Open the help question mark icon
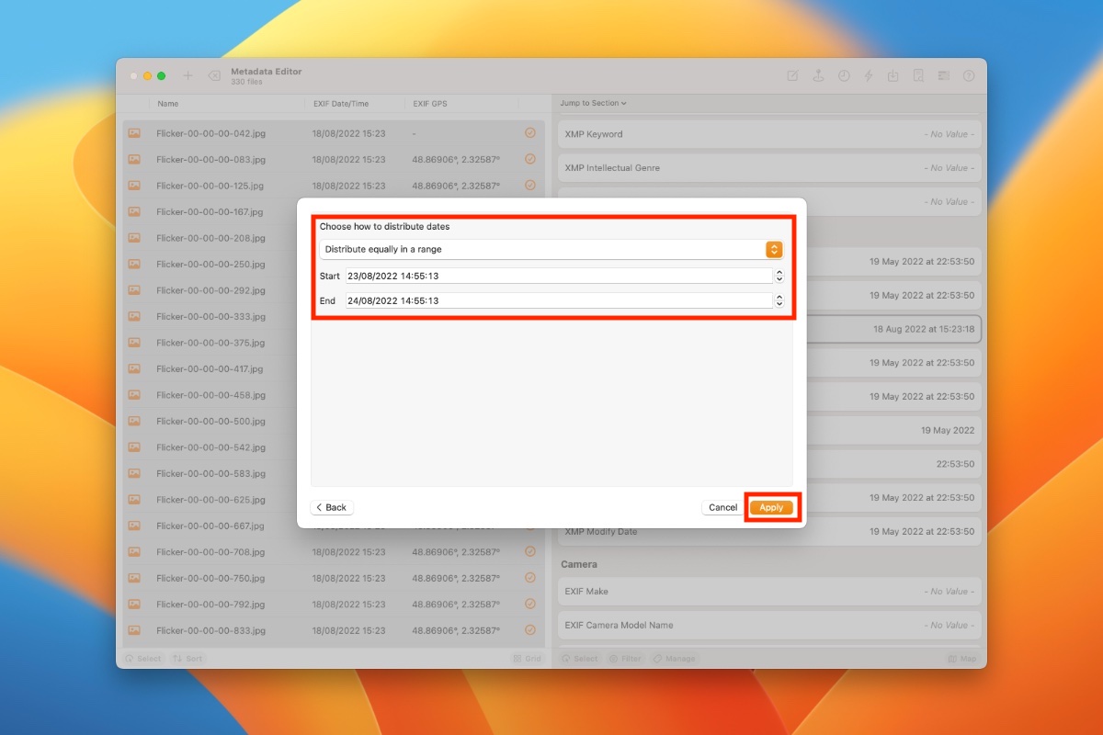1103x735 pixels. point(969,76)
